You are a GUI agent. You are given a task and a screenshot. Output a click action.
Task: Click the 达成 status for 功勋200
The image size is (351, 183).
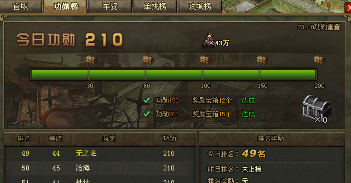[x=248, y=114]
